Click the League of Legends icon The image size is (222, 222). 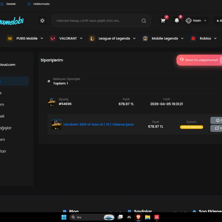(92, 38)
